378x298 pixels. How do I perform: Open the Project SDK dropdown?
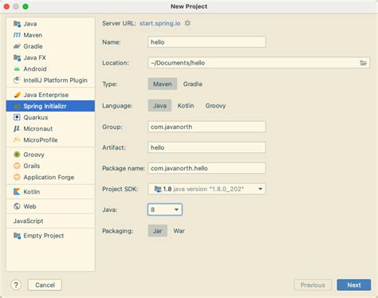point(207,189)
